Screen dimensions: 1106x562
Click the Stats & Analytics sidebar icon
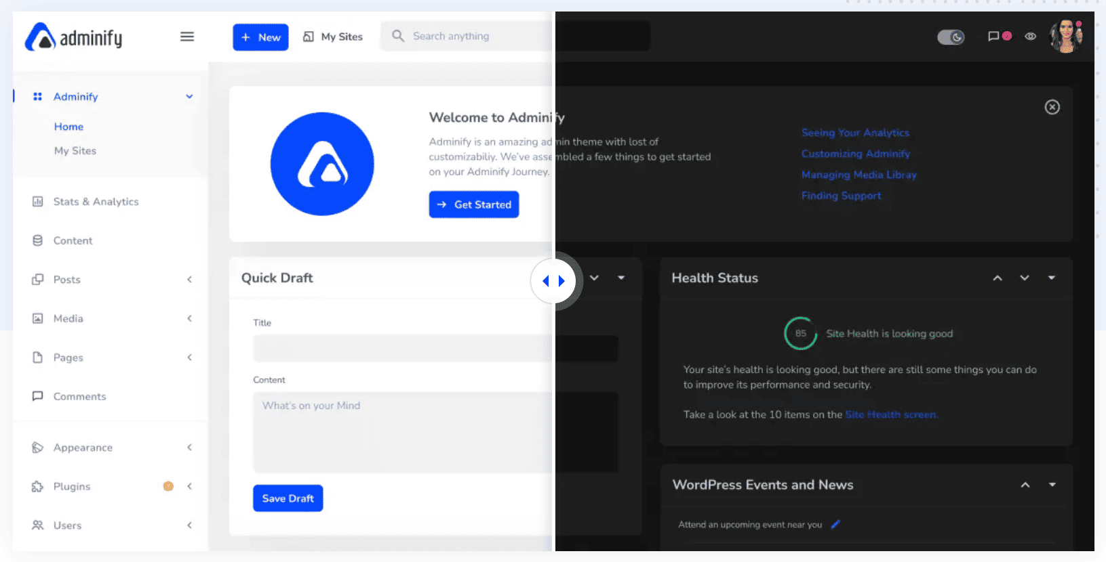[x=38, y=202]
